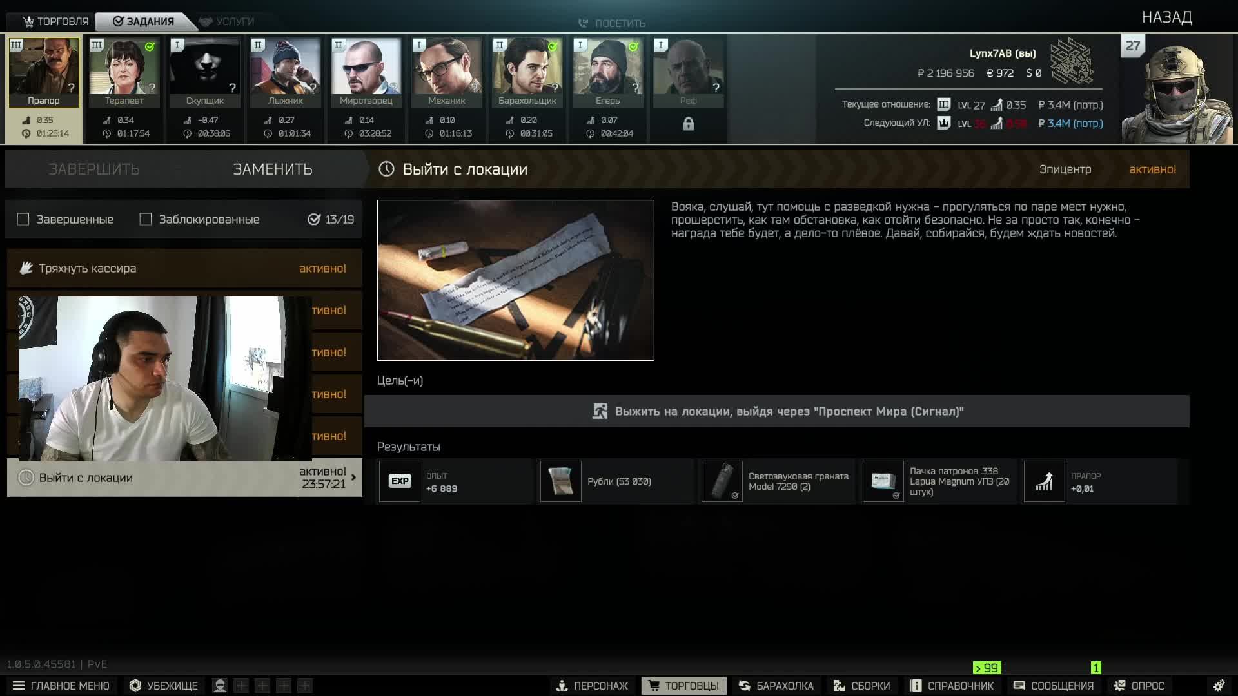Toggle the Заблокированные checkbox
The width and height of the screenshot is (1238, 696).
coord(146,219)
